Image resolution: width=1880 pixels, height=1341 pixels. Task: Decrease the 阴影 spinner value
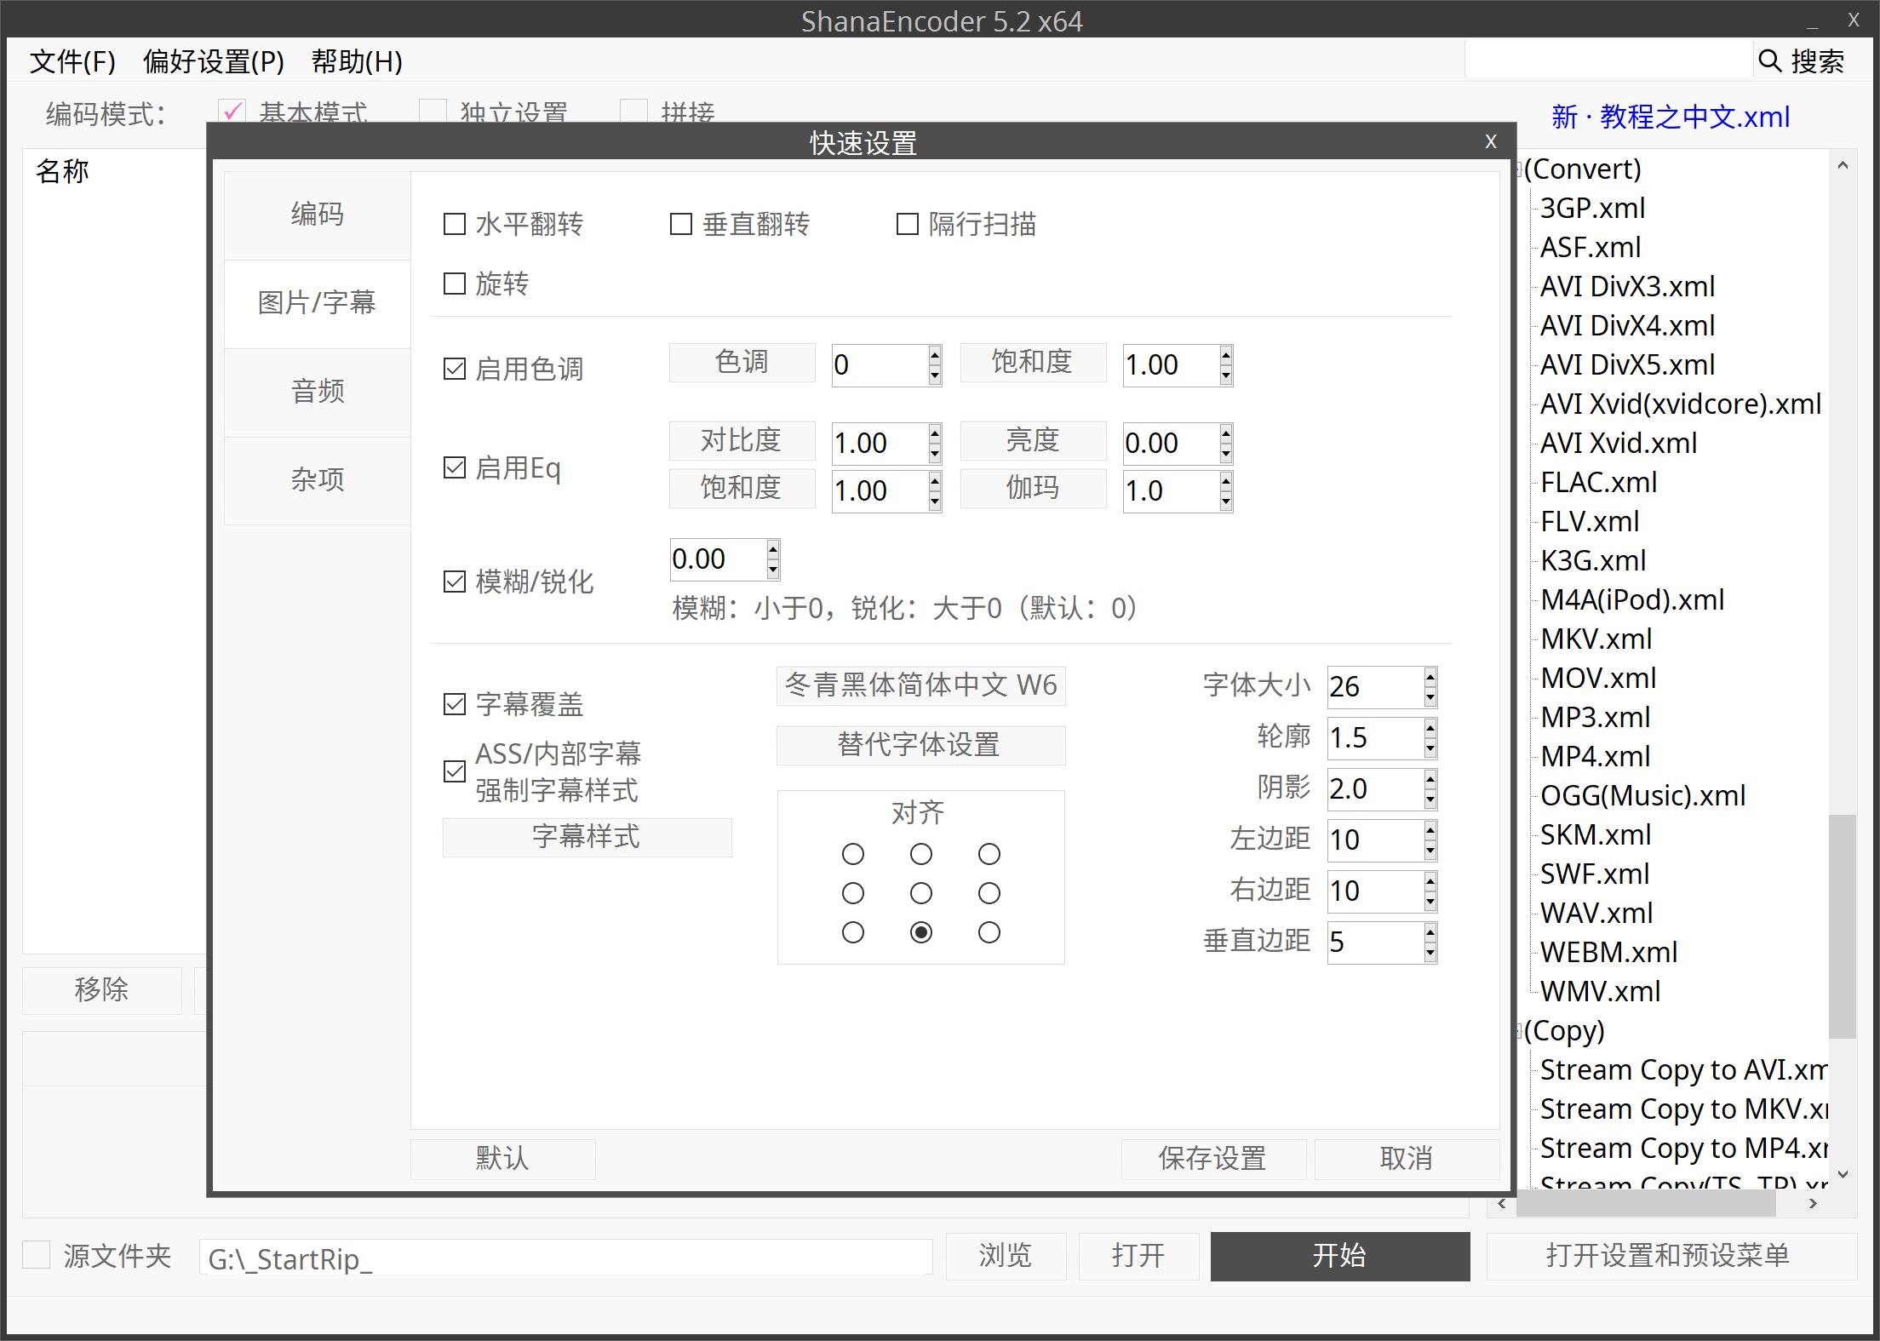[1430, 800]
